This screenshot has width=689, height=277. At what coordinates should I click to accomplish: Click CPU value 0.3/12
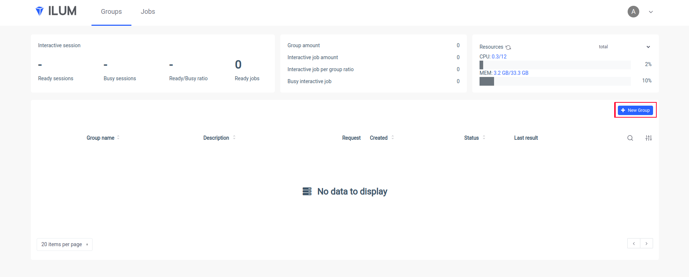point(499,57)
